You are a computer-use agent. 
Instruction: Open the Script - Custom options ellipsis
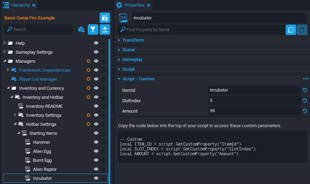click(x=305, y=79)
